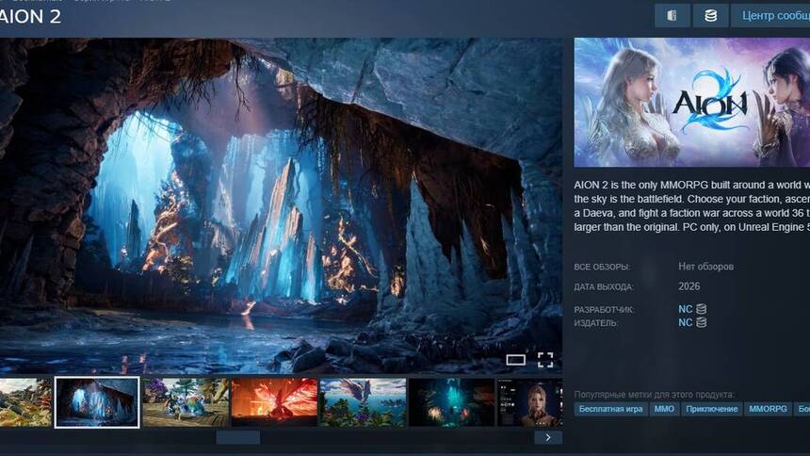
Task: Select the flying dragon over sea thumbnail
Action: 363,402
